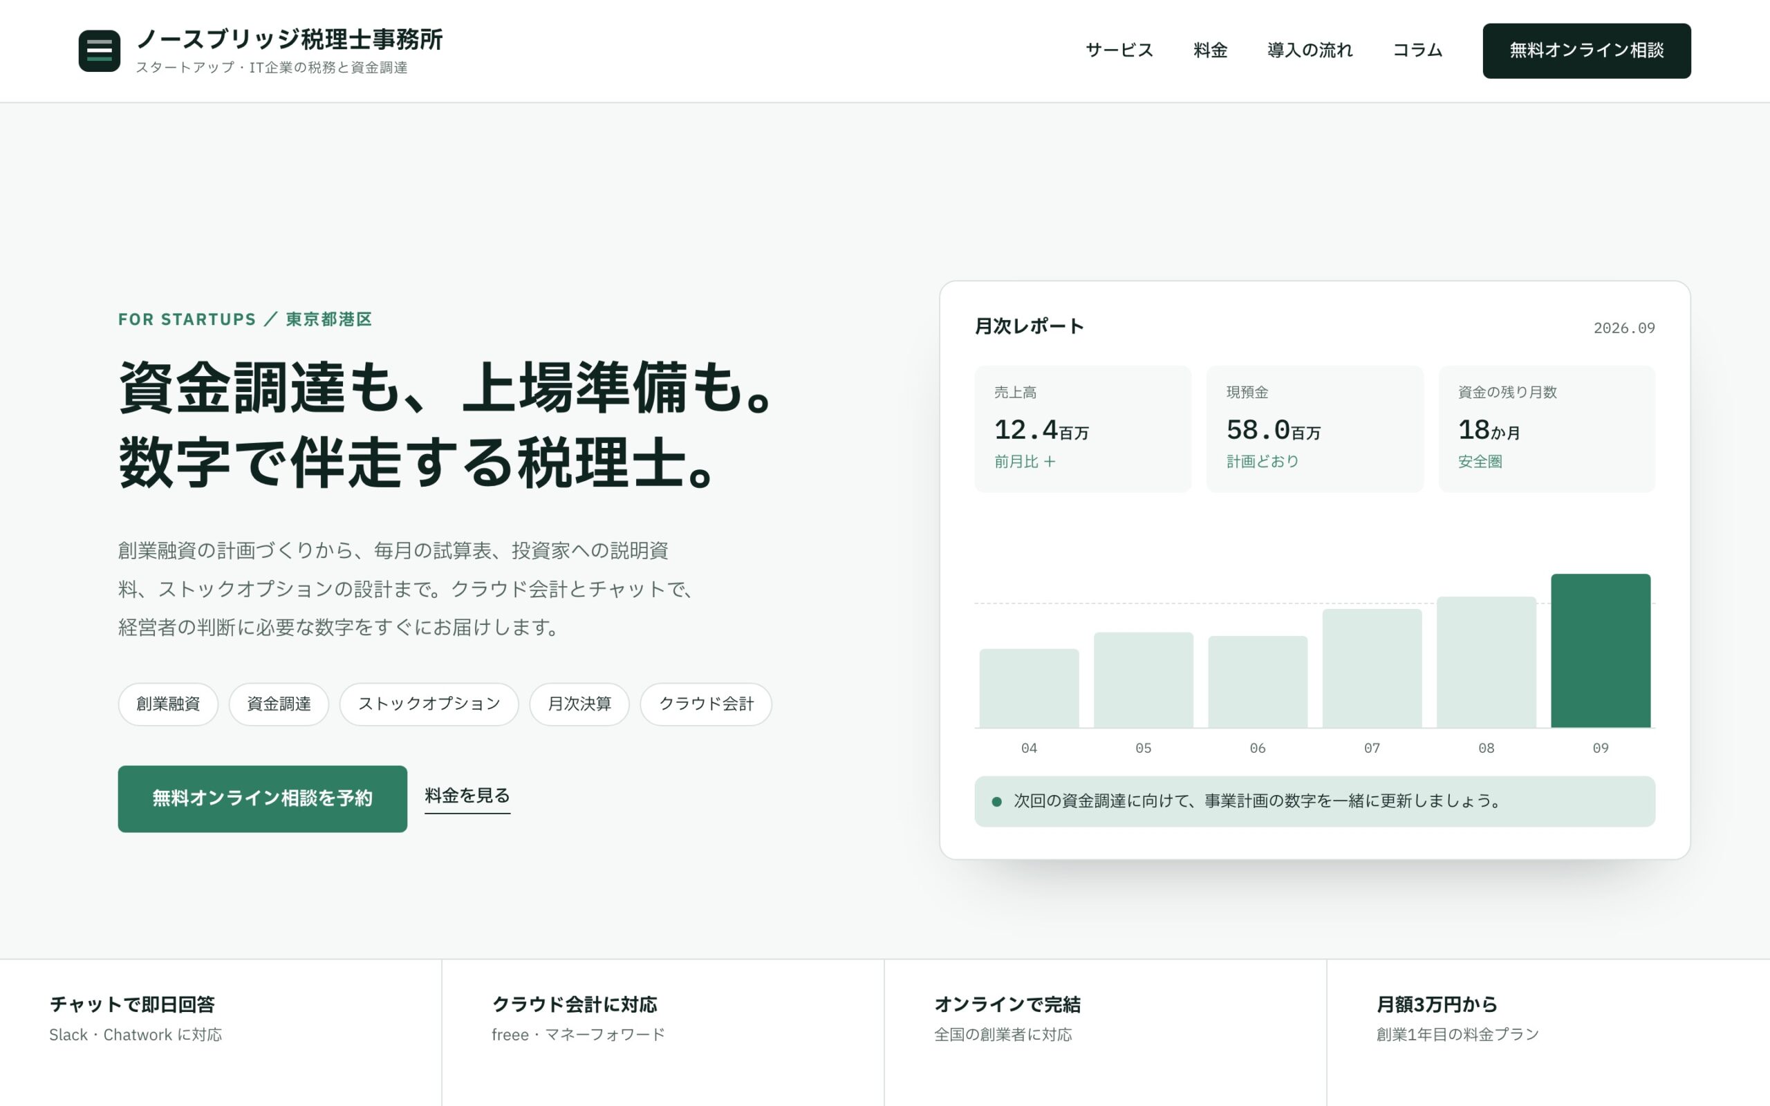Click the オンラインで完結 feature heading
Image resolution: width=1770 pixels, height=1106 pixels.
click(1007, 1004)
